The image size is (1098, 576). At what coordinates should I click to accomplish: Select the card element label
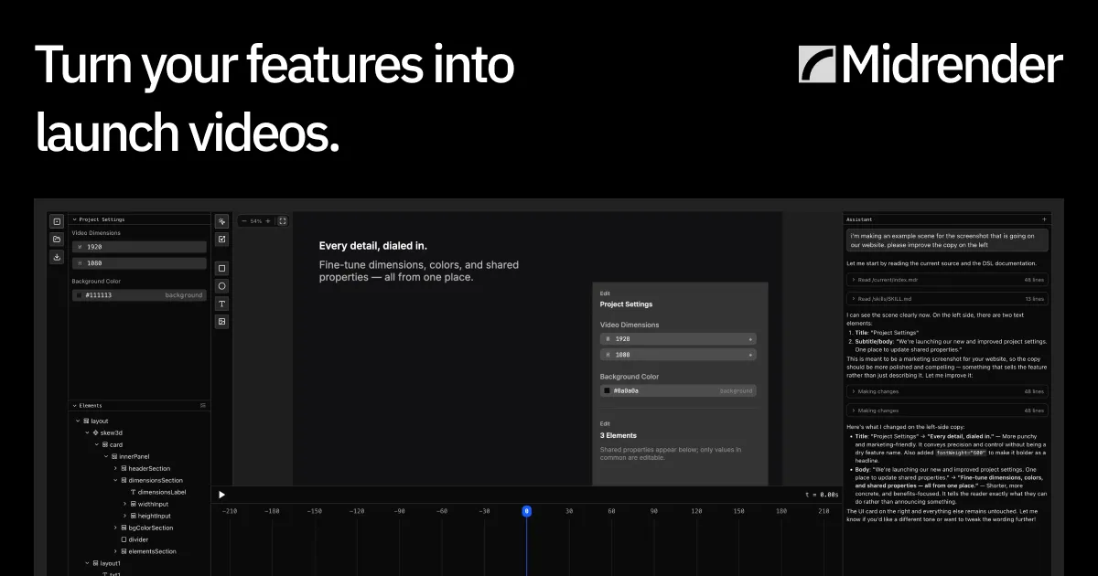(116, 444)
